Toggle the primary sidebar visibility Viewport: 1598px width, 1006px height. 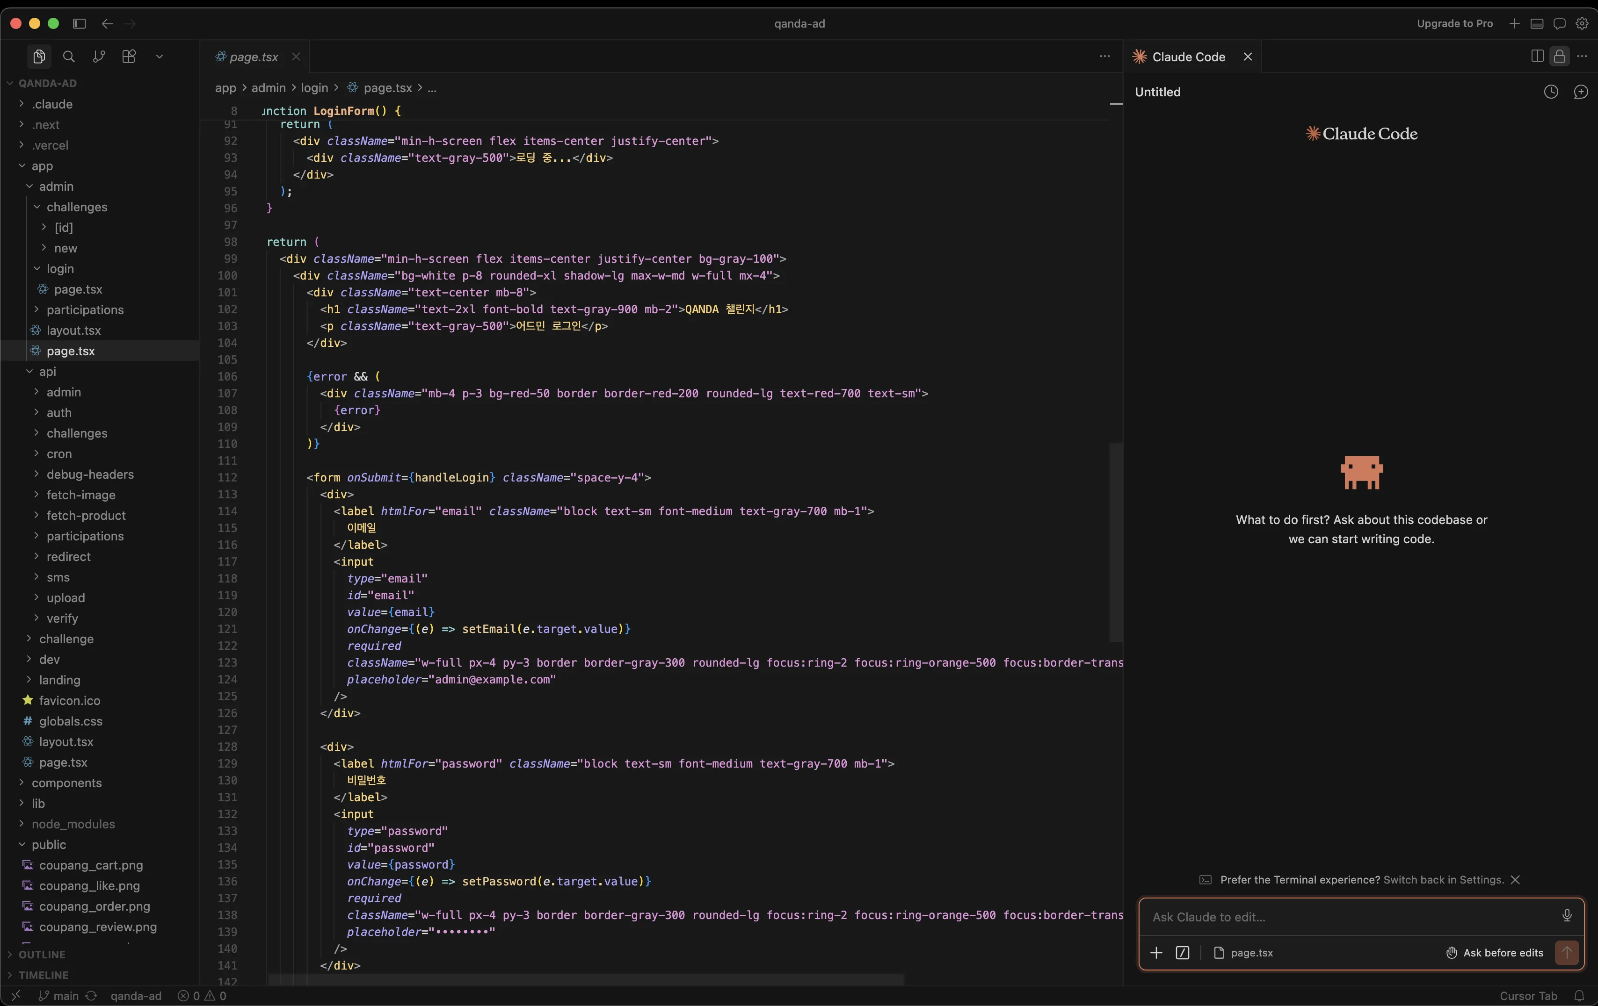[80, 24]
